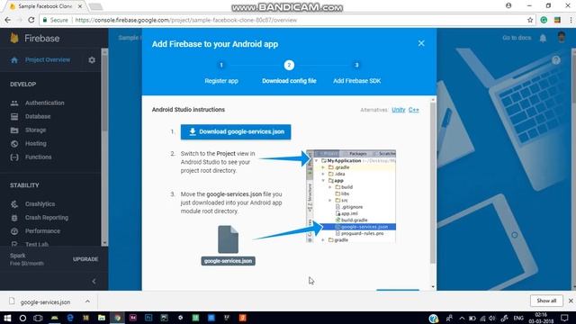Open the user account avatar

click(x=562, y=38)
